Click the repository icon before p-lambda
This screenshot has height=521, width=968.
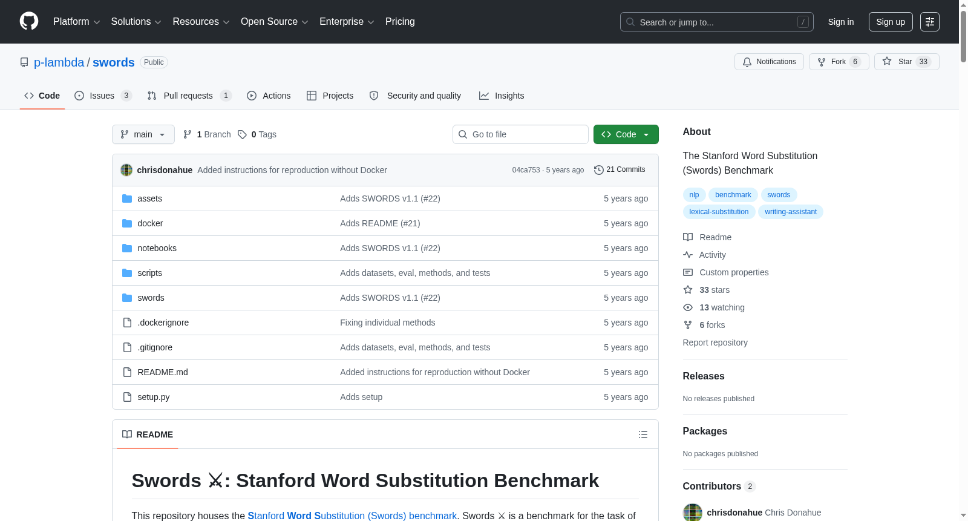click(24, 62)
